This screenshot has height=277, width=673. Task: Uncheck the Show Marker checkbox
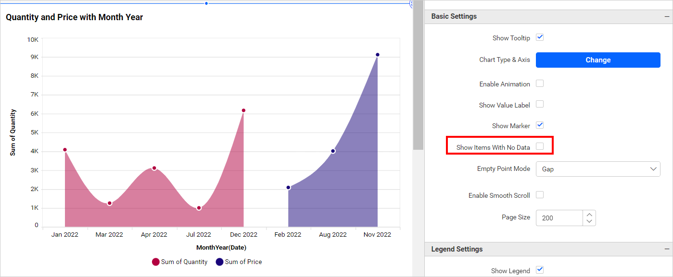pos(540,125)
